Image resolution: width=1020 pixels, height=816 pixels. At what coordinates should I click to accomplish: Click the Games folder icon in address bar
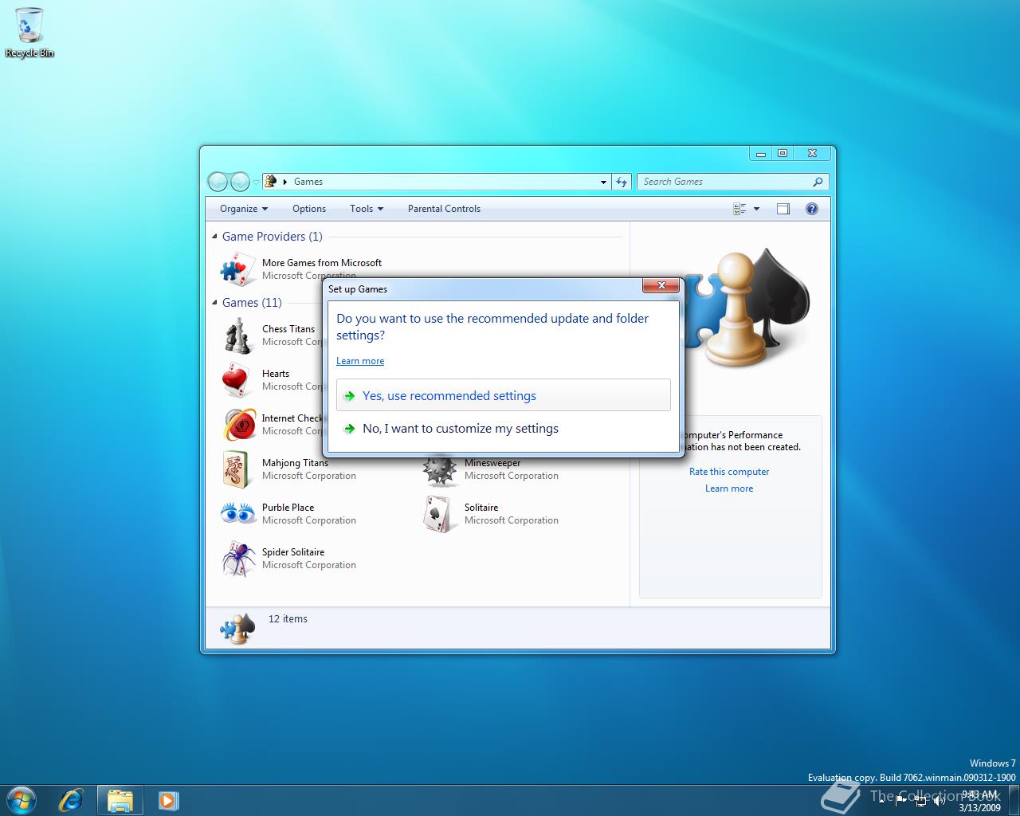tap(271, 182)
